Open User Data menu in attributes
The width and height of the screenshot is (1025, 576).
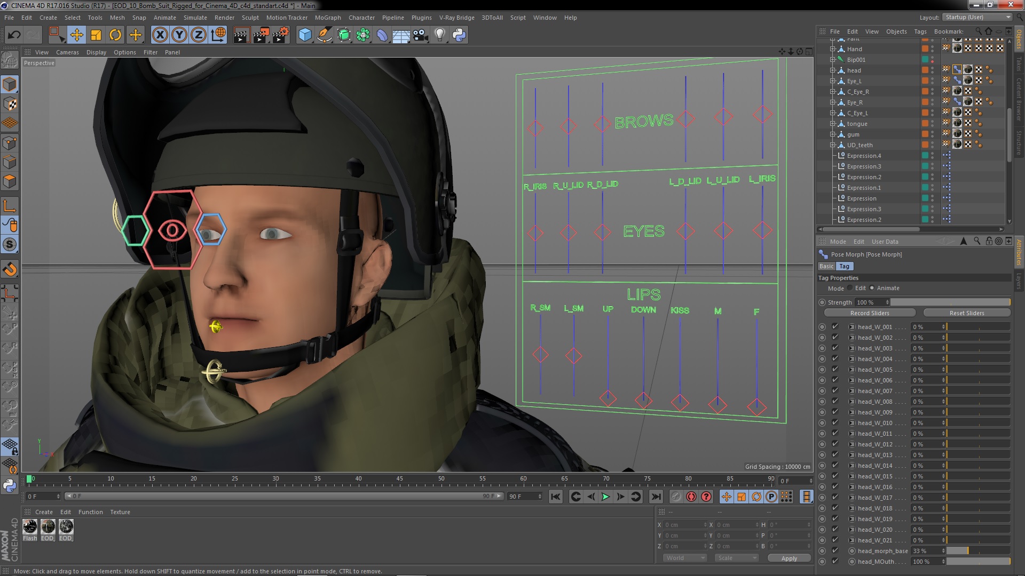click(x=885, y=242)
